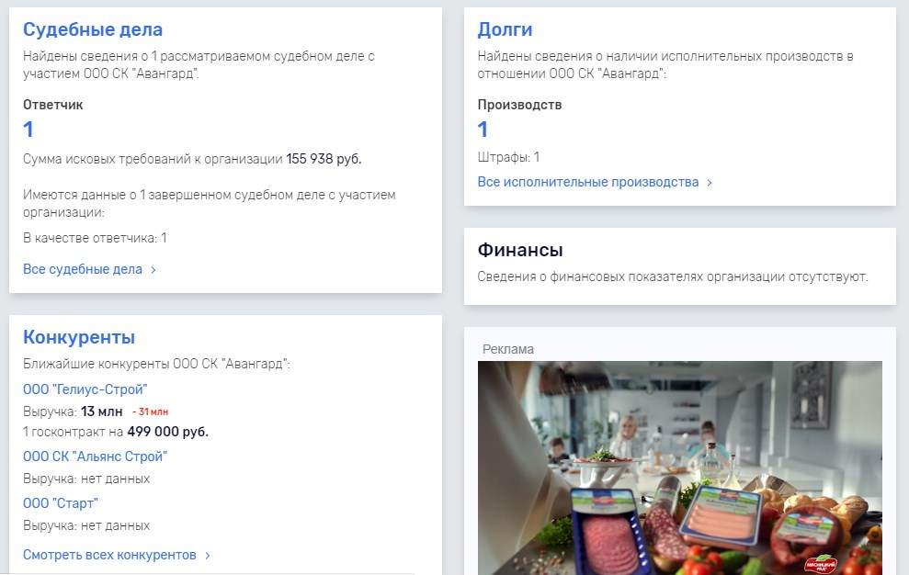Screen dimensions: 909x575
Task: Click Смотреть всех конкурентов link
Action: click(x=109, y=555)
